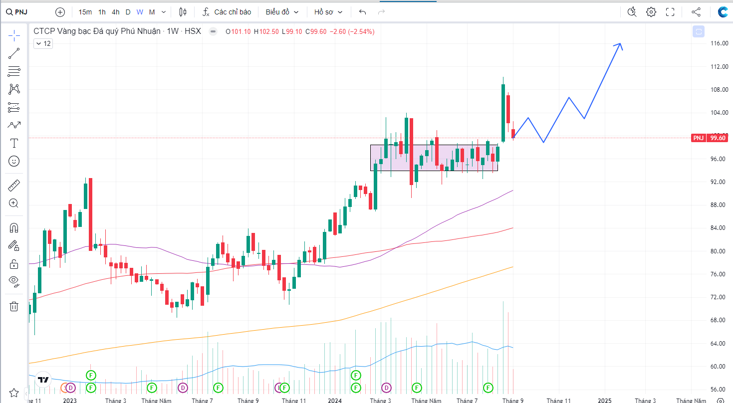The height and width of the screenshot is (403, 733).
Task: Click the D marker after Tháng 3 2024
Action: click(386, 388)
